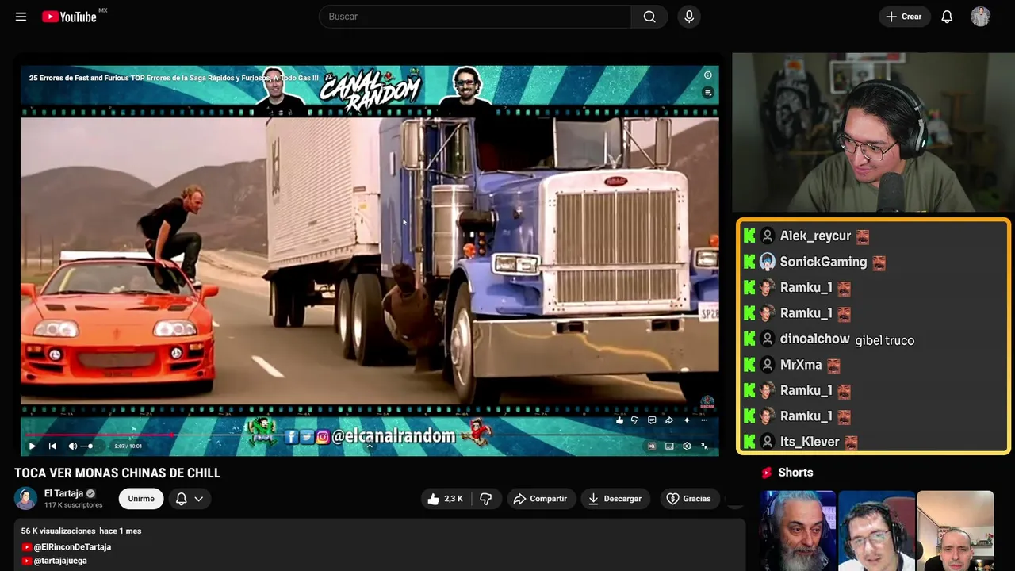
Task: Open the embedded video playlist icon
Action: coord(708,93)
